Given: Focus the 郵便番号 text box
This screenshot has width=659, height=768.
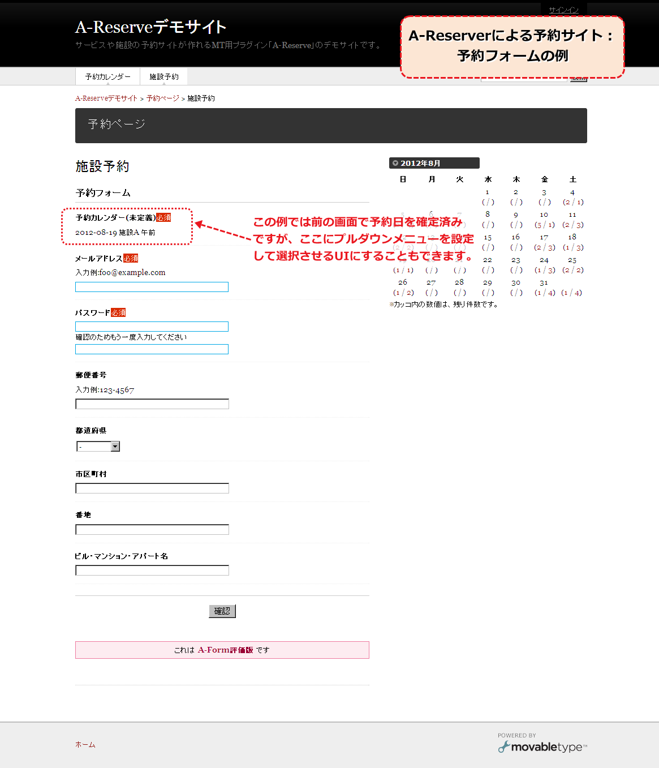Looking at the screenshot, I should click(x=152, y=404).
